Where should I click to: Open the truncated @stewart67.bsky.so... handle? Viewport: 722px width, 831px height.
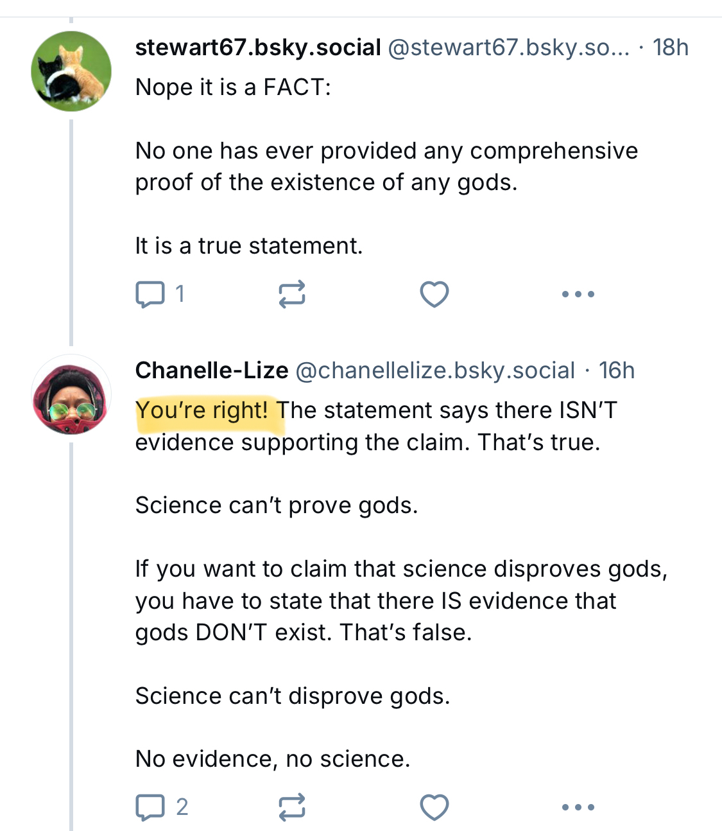pyautogui.click(x=508, y=48)
